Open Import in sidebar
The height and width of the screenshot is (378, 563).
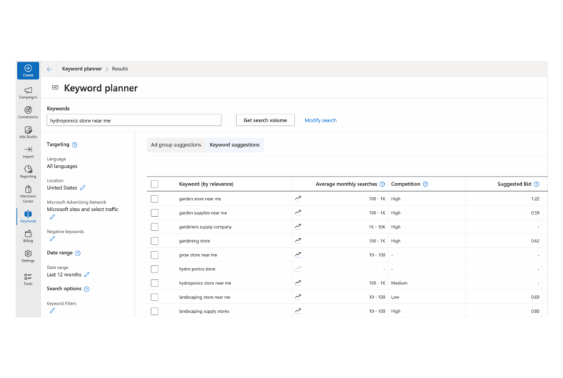(28, 152)
